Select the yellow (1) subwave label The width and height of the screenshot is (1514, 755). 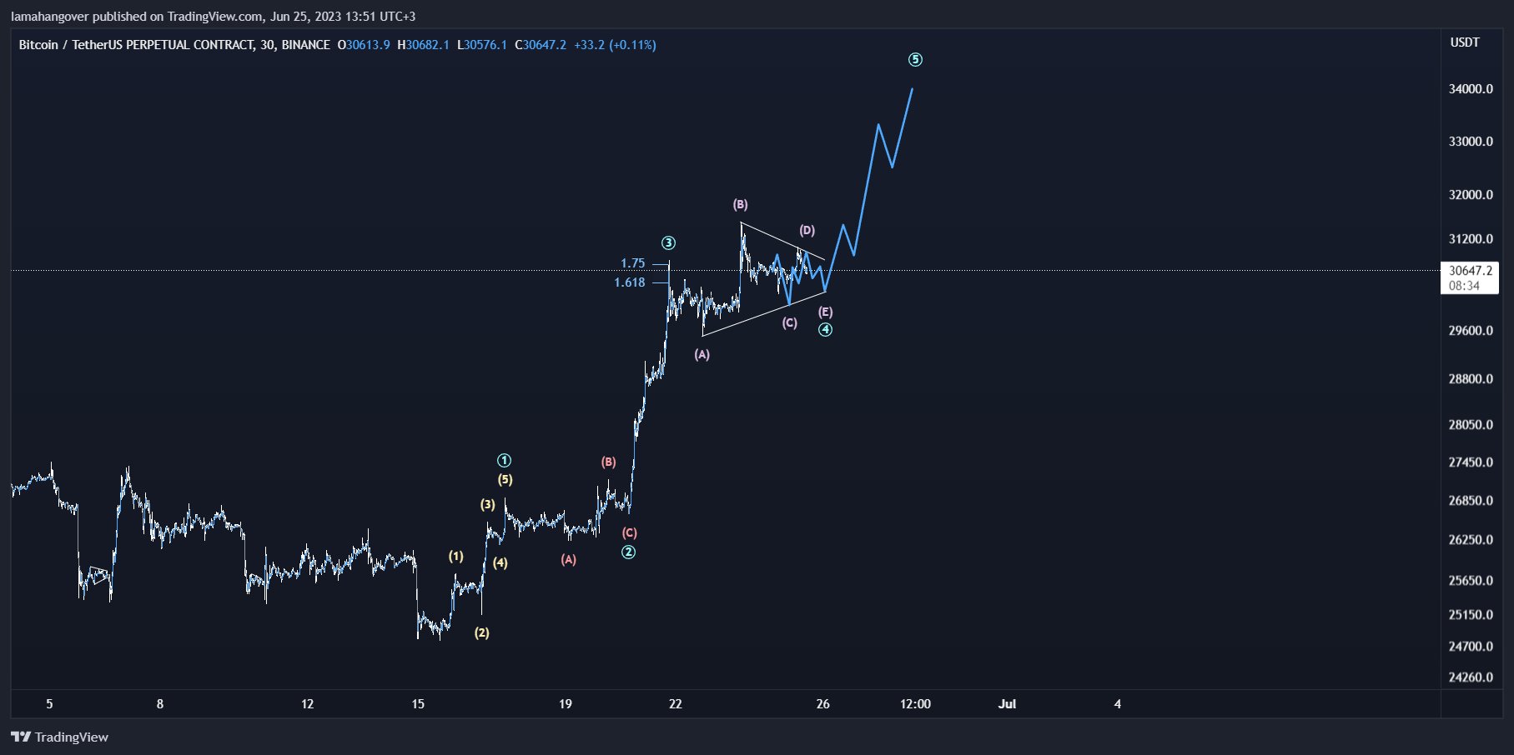pyautogui.click(x=456, y=557)
